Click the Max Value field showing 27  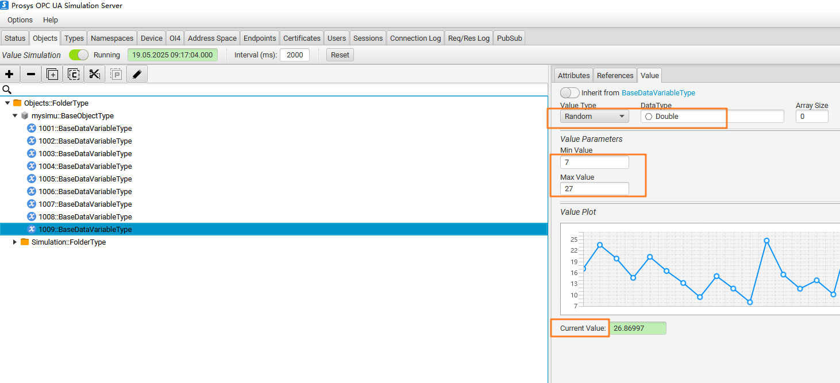(595, 188)
